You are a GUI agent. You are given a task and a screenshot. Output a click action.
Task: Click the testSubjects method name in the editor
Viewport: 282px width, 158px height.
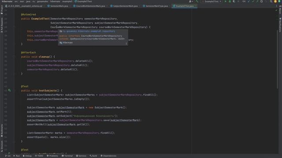(48, 90)
